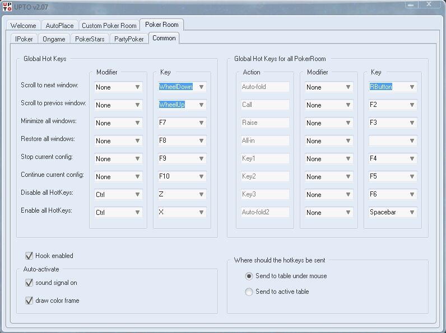This screenshot has width=446, height=333.
Task: Open the RButton key dropdown
Action: tap(393, 87)
